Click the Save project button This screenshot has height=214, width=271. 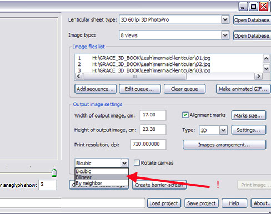(x=202, y=203)
